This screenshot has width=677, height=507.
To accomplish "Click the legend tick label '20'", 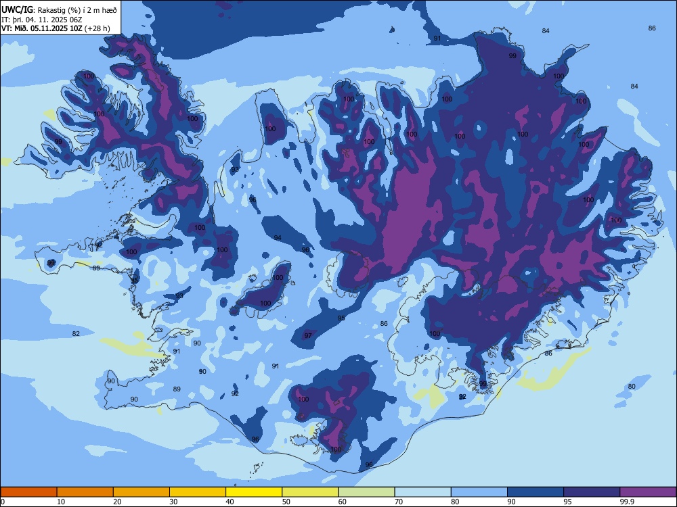I will pyautogui.click(x=117, y=502).
